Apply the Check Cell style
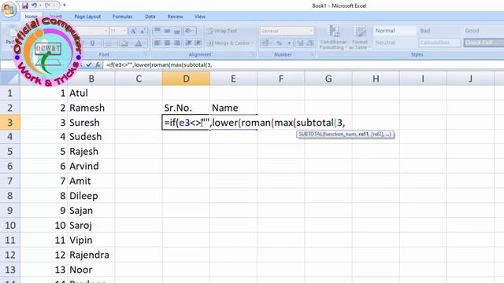 484,42
